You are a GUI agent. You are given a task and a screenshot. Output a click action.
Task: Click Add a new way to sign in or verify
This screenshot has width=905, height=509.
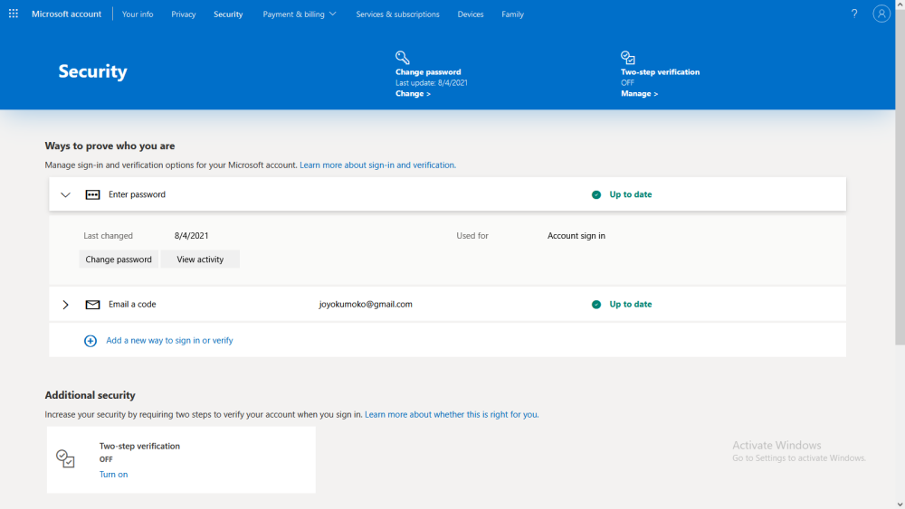[169, 341]
